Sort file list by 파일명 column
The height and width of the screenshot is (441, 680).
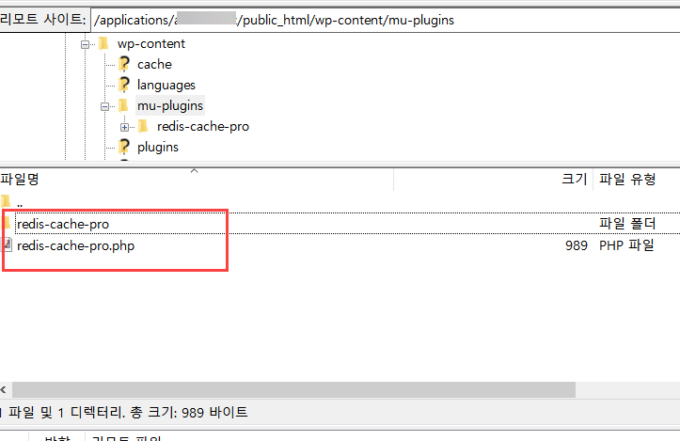[x=197, y=179]
